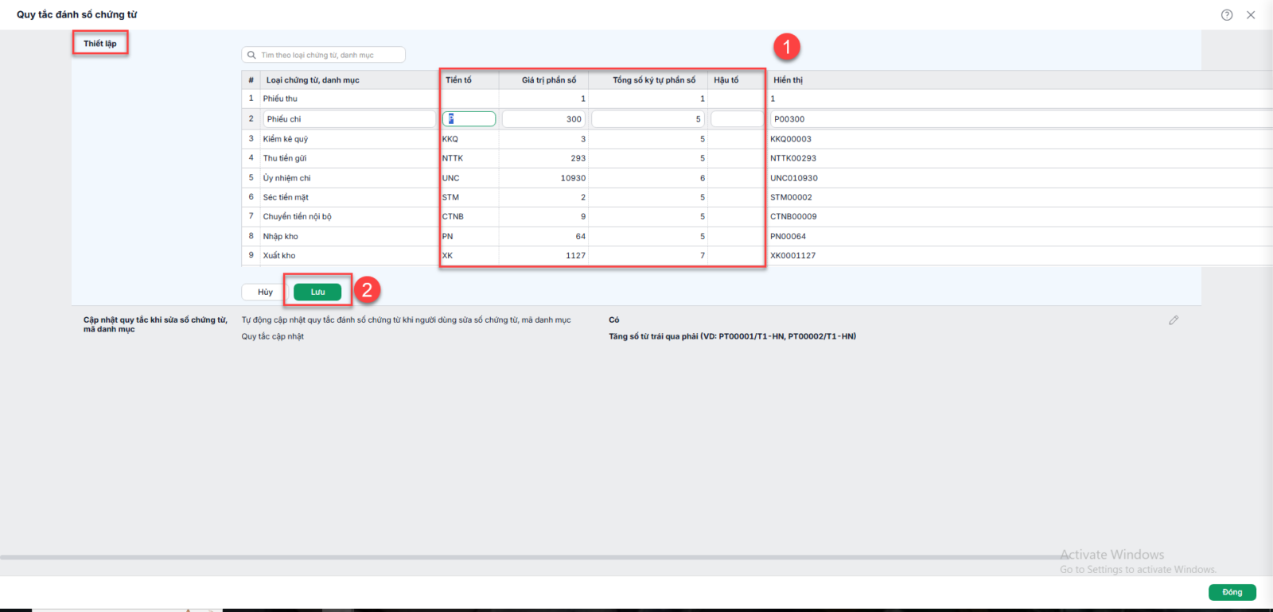Select the Xuất kho row
The width and height of the screenshot is (1273, 612).
tap(757, 255)
